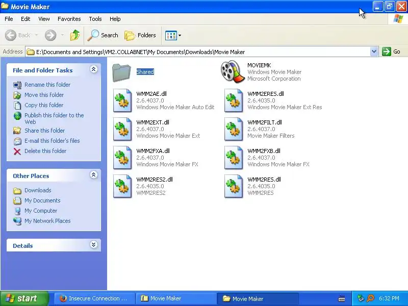Click the Copy this folder link
The image size is (408, 306).
pos(44,105)
